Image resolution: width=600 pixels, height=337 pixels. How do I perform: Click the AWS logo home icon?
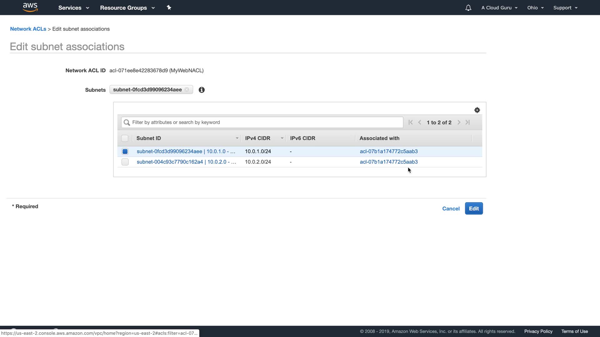(x=30, y=7)
